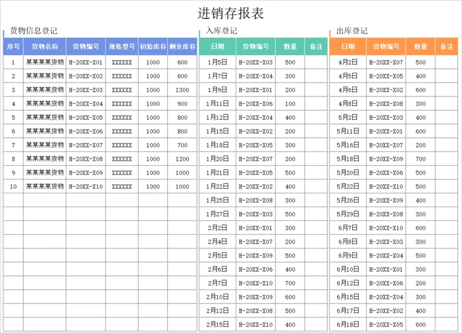The image size is (462, 333).
Task: Click 日期 header in the 入库登记 table
Action: coord(218,47)
